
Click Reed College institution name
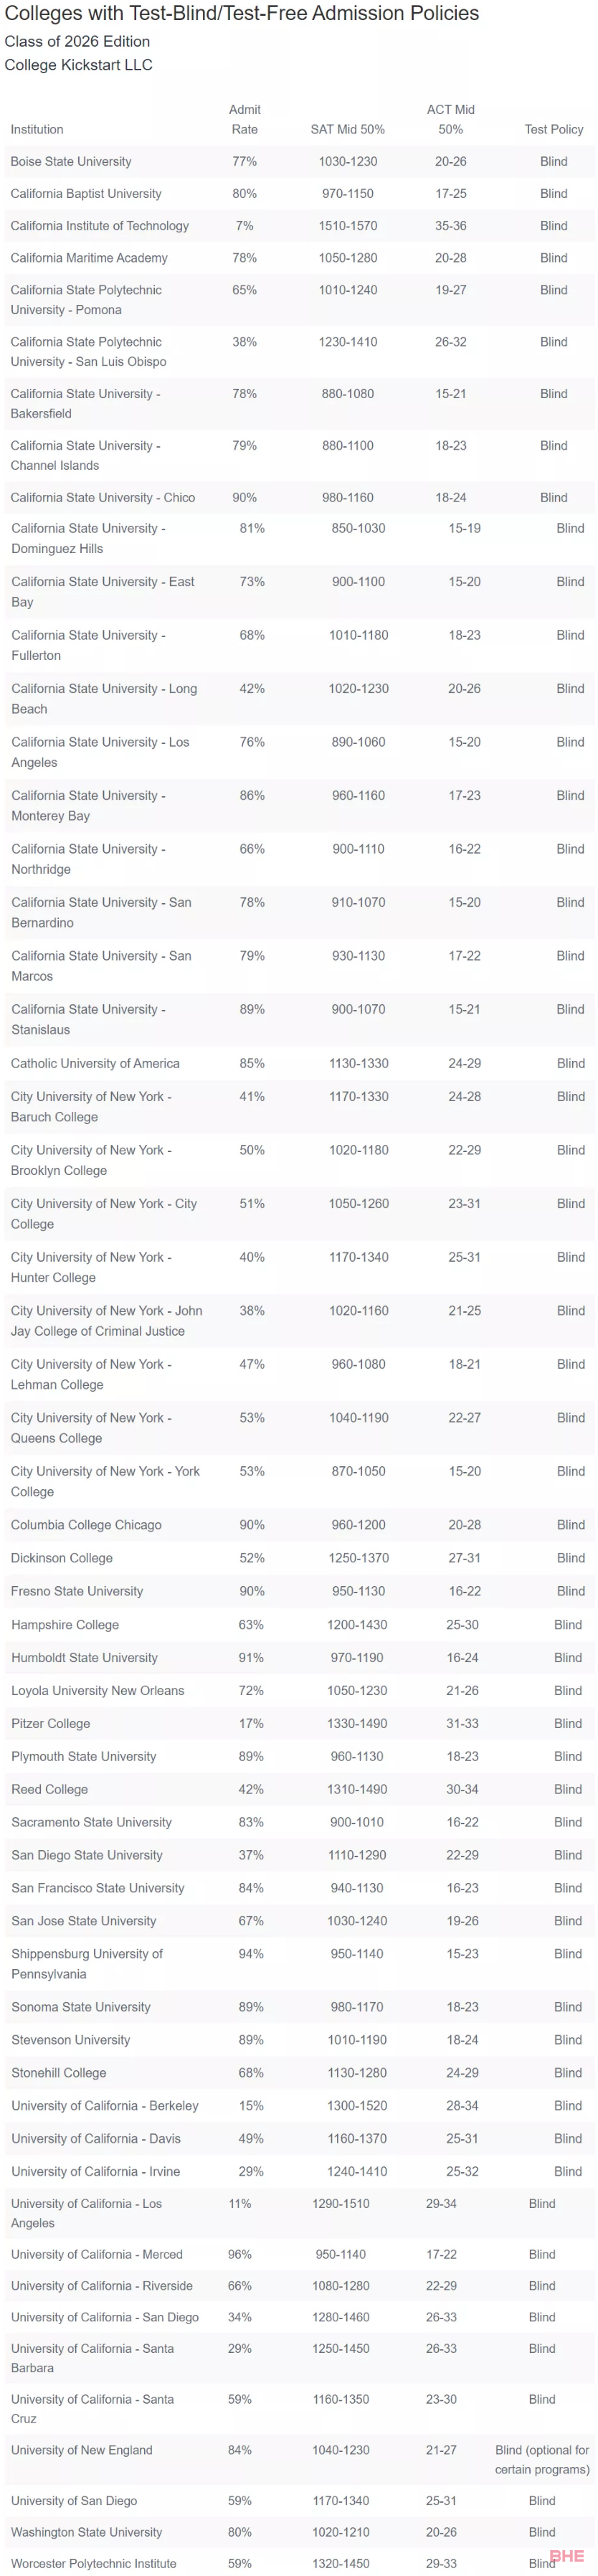49,1789
